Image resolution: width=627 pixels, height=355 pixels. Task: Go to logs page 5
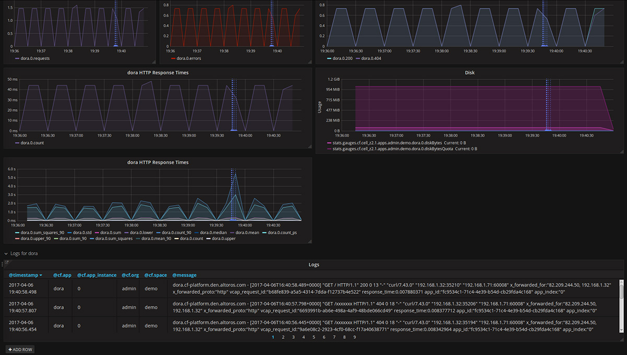[314, 337]
